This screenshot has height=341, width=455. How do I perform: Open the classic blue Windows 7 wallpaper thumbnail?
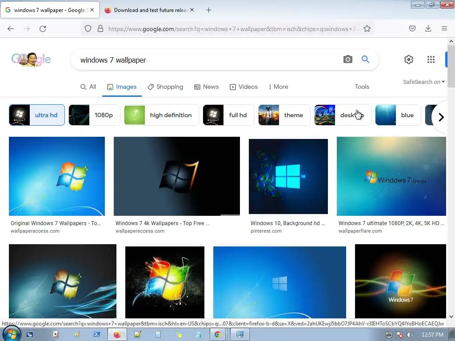(57, 176)
